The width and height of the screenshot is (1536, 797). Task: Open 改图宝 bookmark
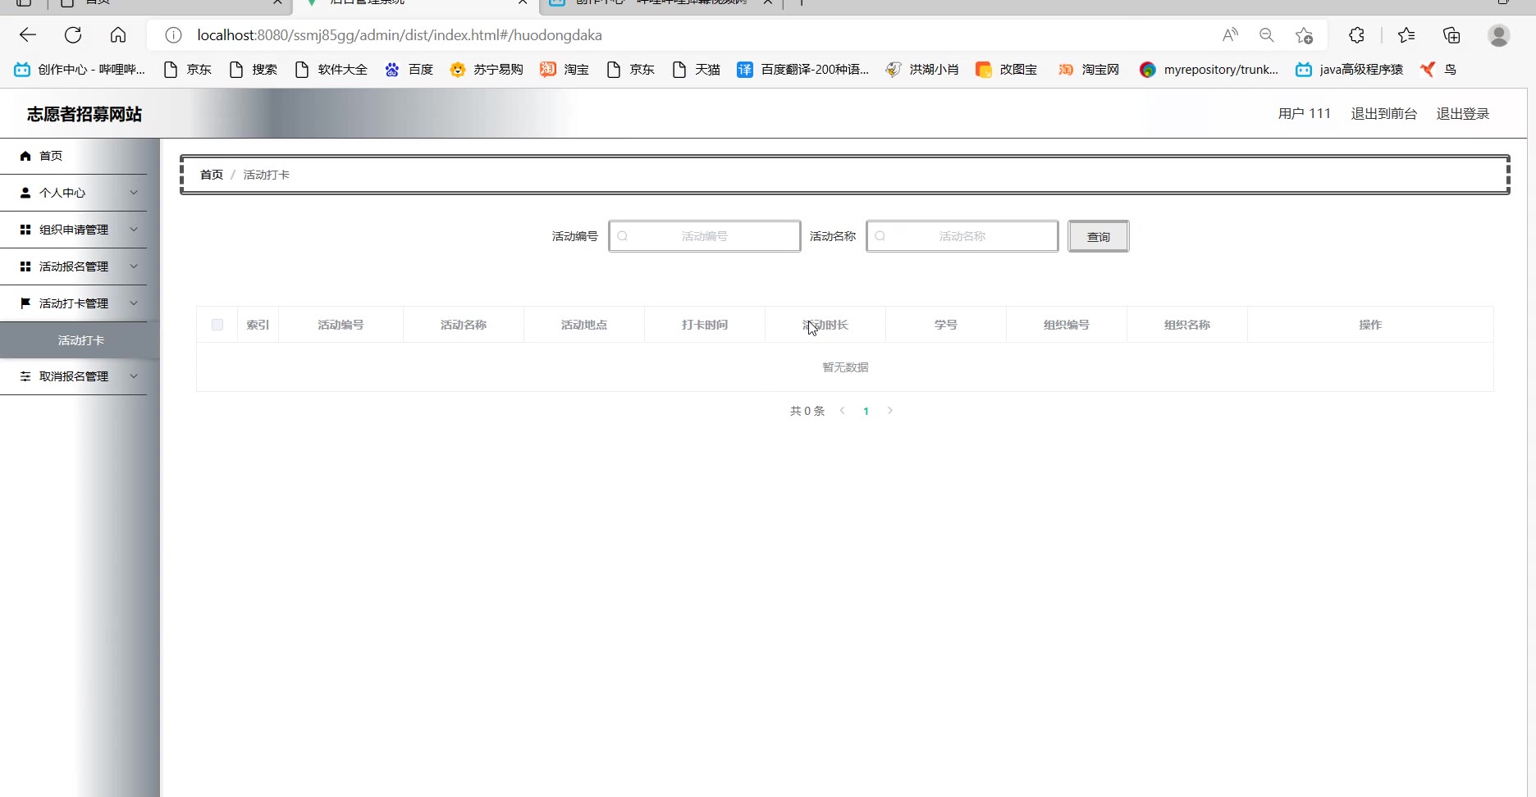tap(1007, 70)
